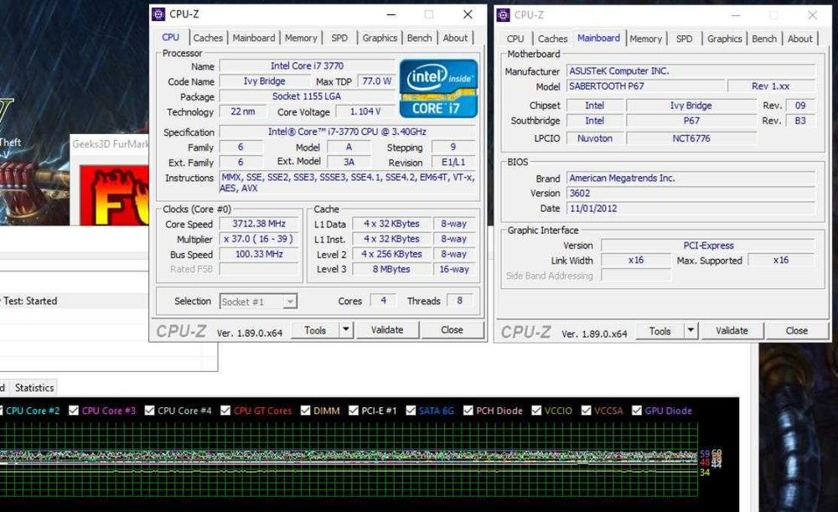
Task: Toggle the VCCSA checkbox
Action: (587, 411)
